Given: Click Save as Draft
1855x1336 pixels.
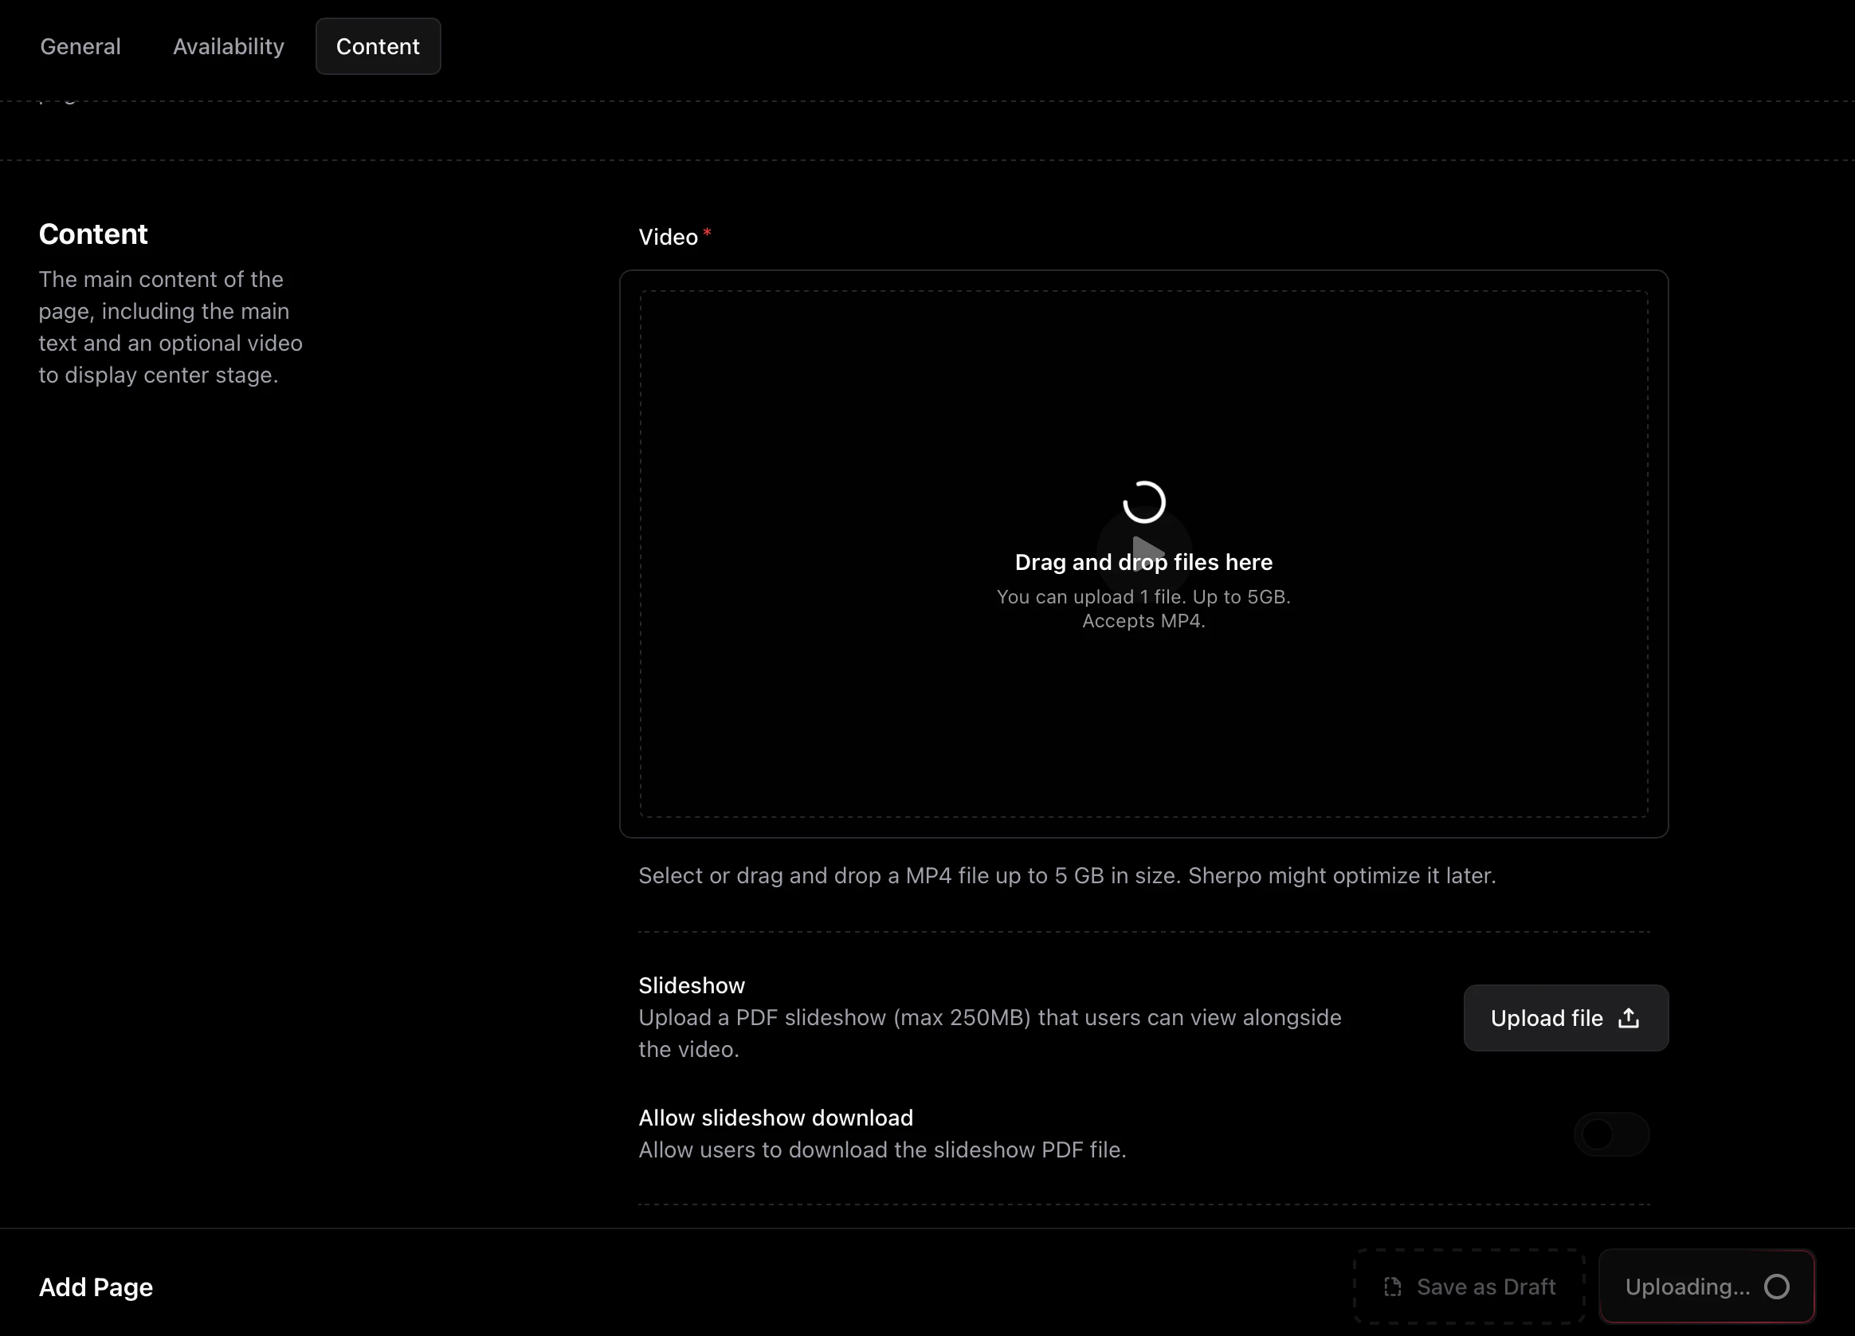Looking at the screenshot, I should coord(1470,1286).
